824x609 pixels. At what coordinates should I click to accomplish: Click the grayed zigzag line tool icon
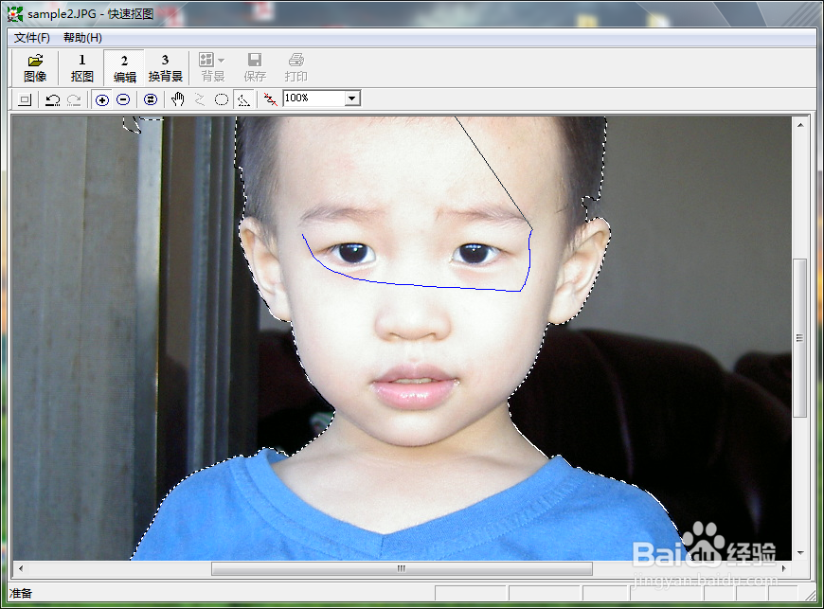[x=200, y=99]
